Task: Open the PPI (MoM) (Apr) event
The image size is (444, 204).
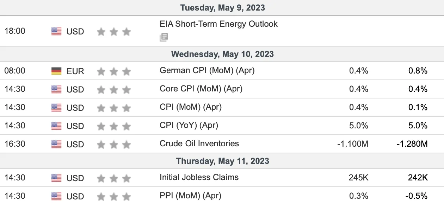Action: coord(191,196)
